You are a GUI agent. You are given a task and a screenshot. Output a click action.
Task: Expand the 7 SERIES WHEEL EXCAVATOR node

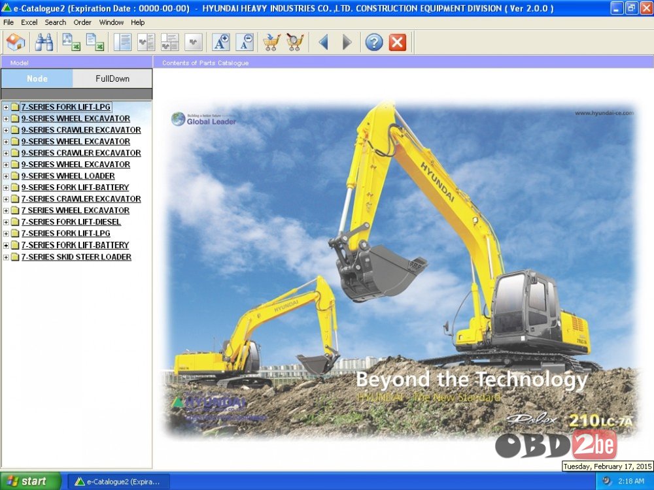pos(6,211)
